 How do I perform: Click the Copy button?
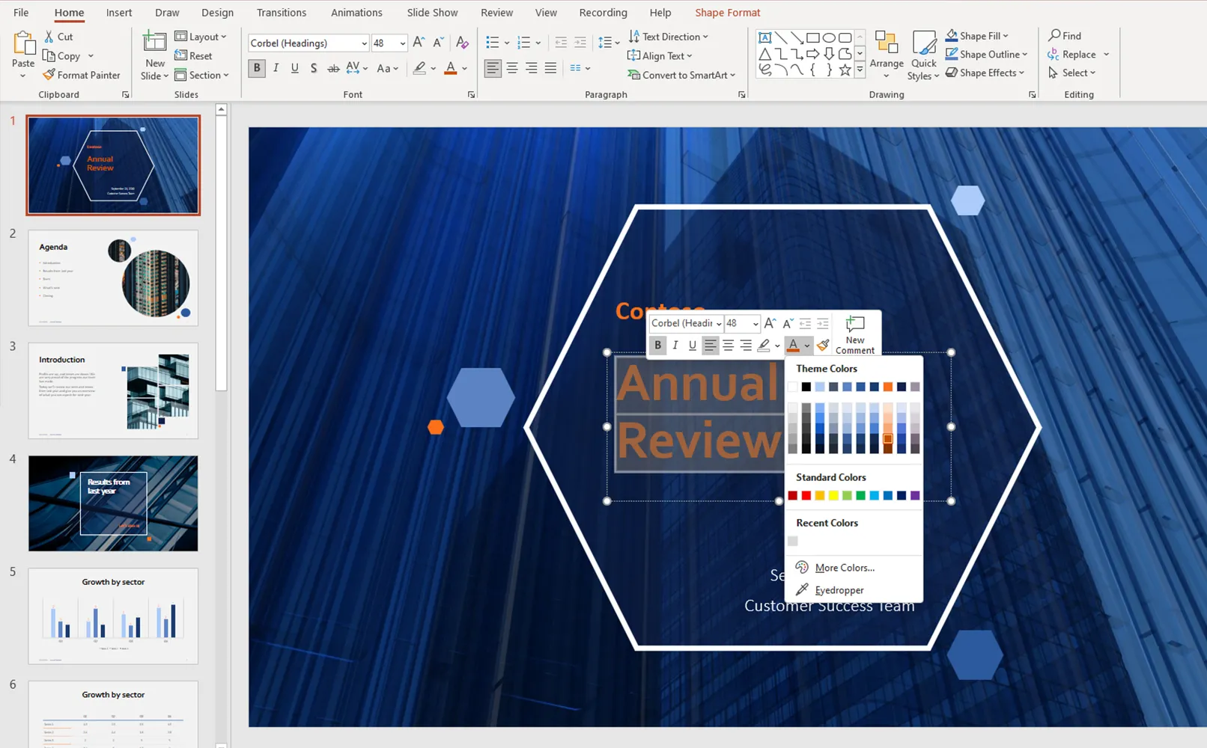pyautogui.click(x=62, y=55)
